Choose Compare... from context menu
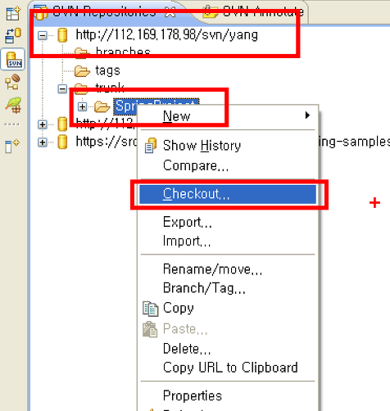Image resolution: width=390 pixels, height=411 pixels. click(228, 165)
